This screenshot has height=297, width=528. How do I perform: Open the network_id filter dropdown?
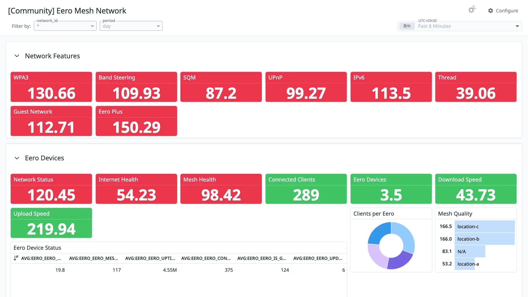(x=65, y=26)
